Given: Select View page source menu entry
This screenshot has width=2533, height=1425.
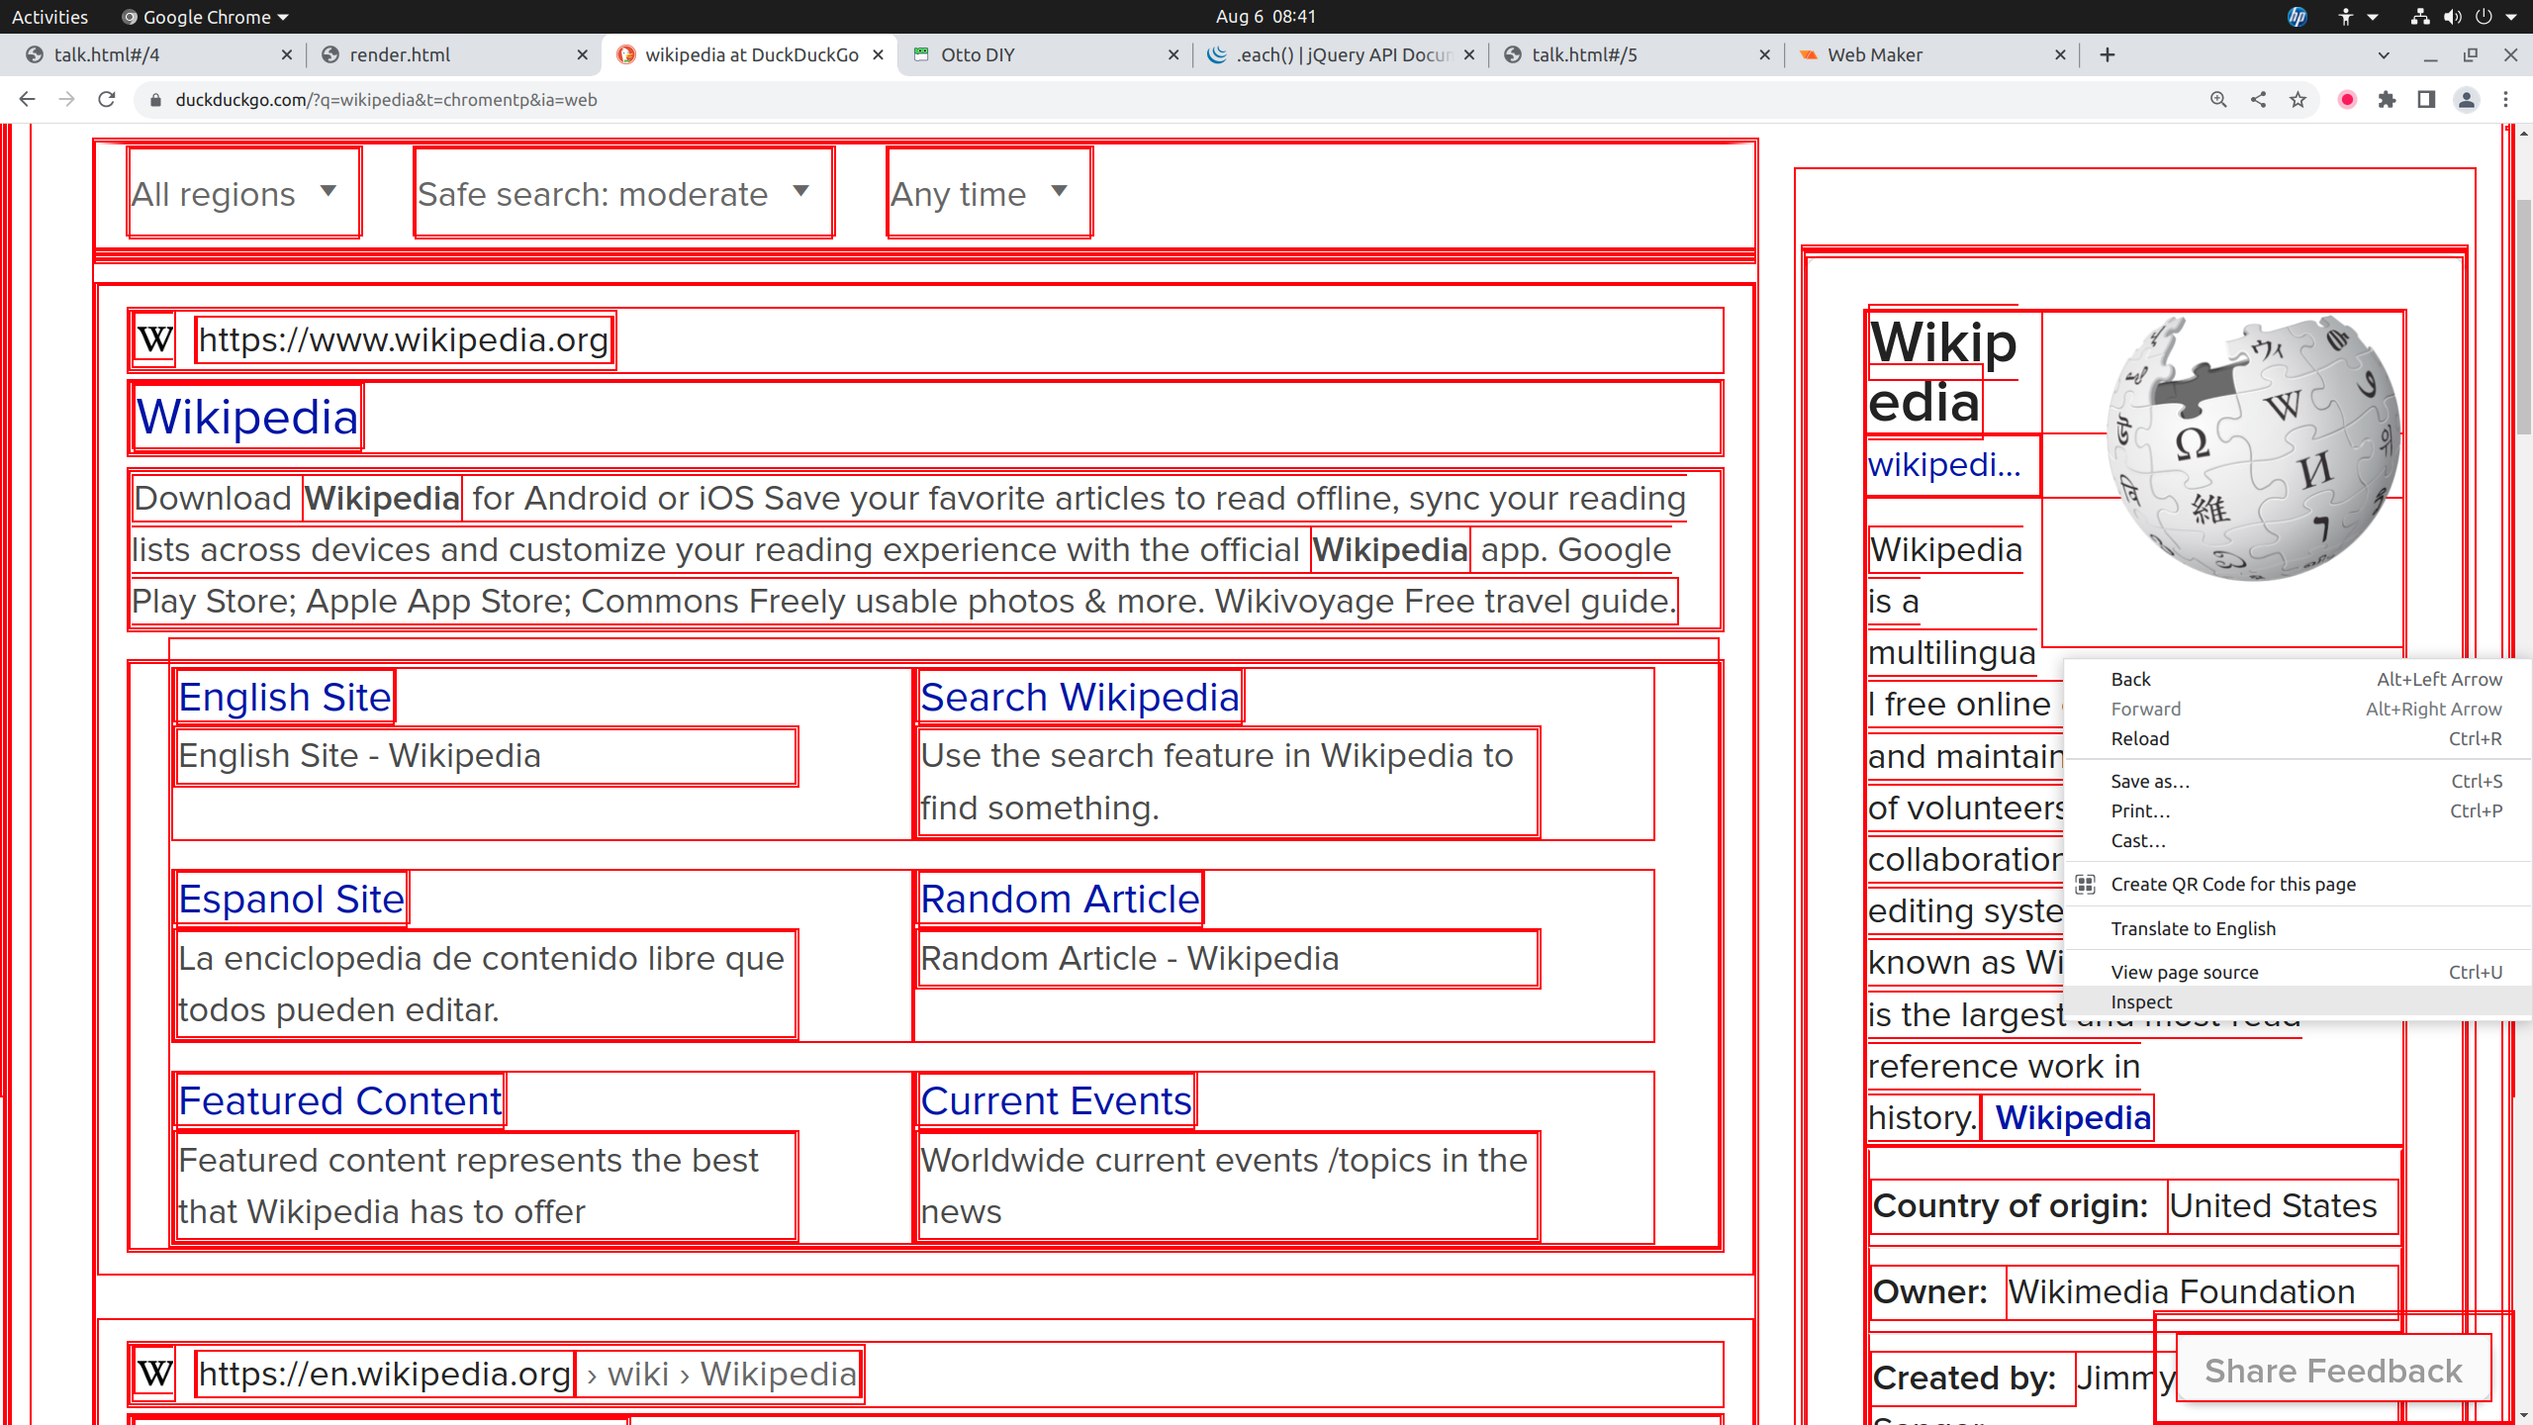Looking at the screenshot, I should [x=2184, y=972].
